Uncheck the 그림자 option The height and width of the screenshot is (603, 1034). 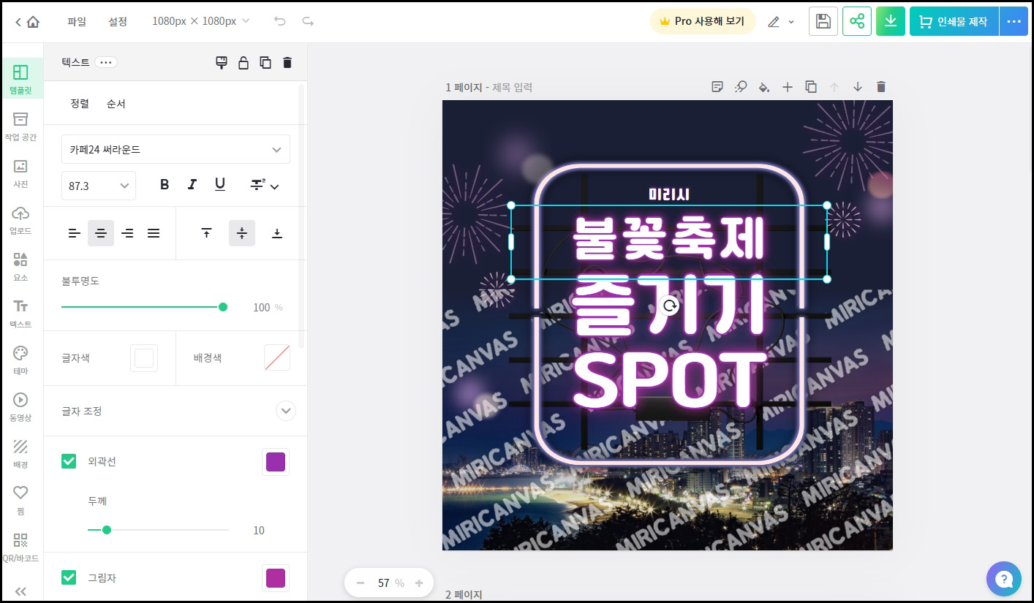69,577
